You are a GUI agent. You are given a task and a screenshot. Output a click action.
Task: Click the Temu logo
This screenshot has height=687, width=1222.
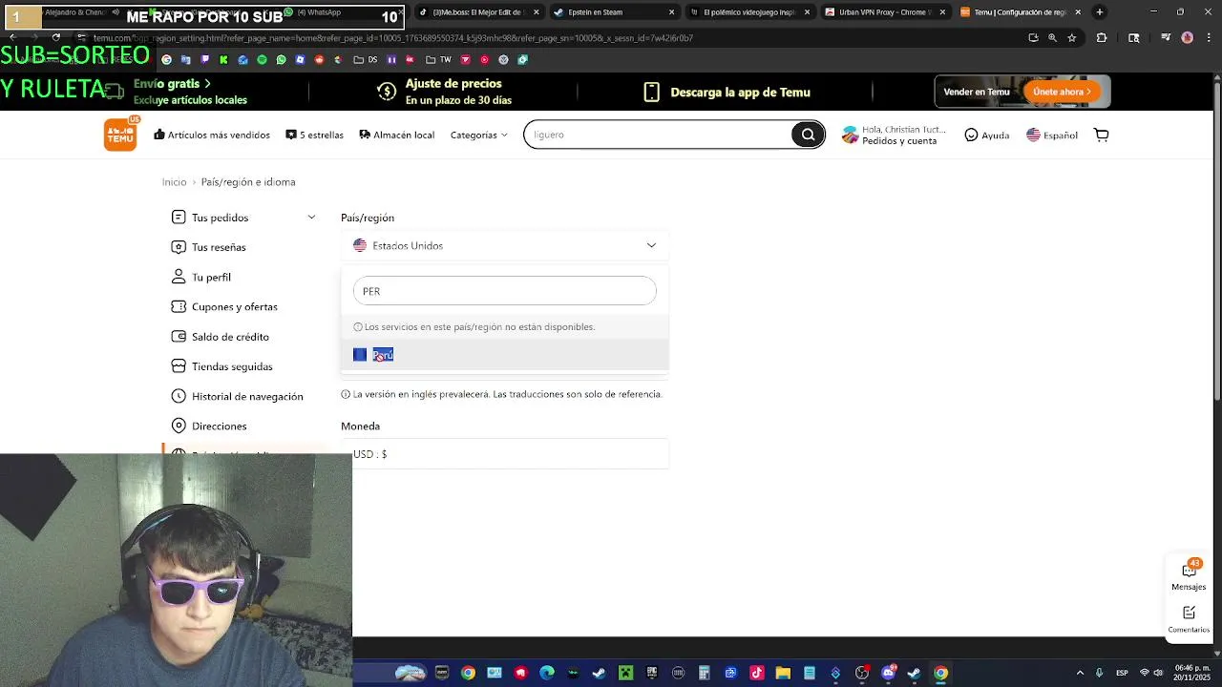point(120,135)
